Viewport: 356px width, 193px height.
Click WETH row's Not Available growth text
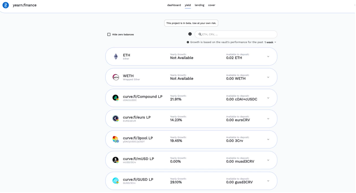182,79
